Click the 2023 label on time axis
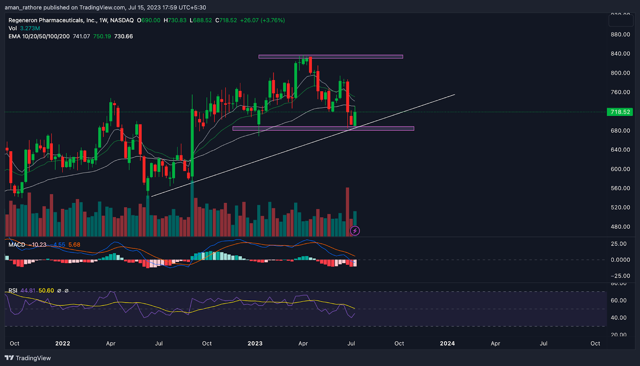The width and height of the screenshot is (640, 366). 255,344
